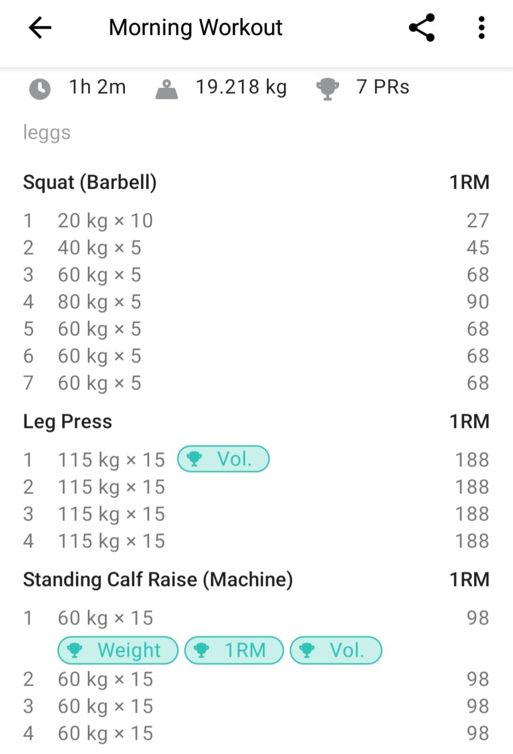Tap the clock duration icon
This screenshot has width=513, height=754.
pyautogui.click(x=40, y=89)
